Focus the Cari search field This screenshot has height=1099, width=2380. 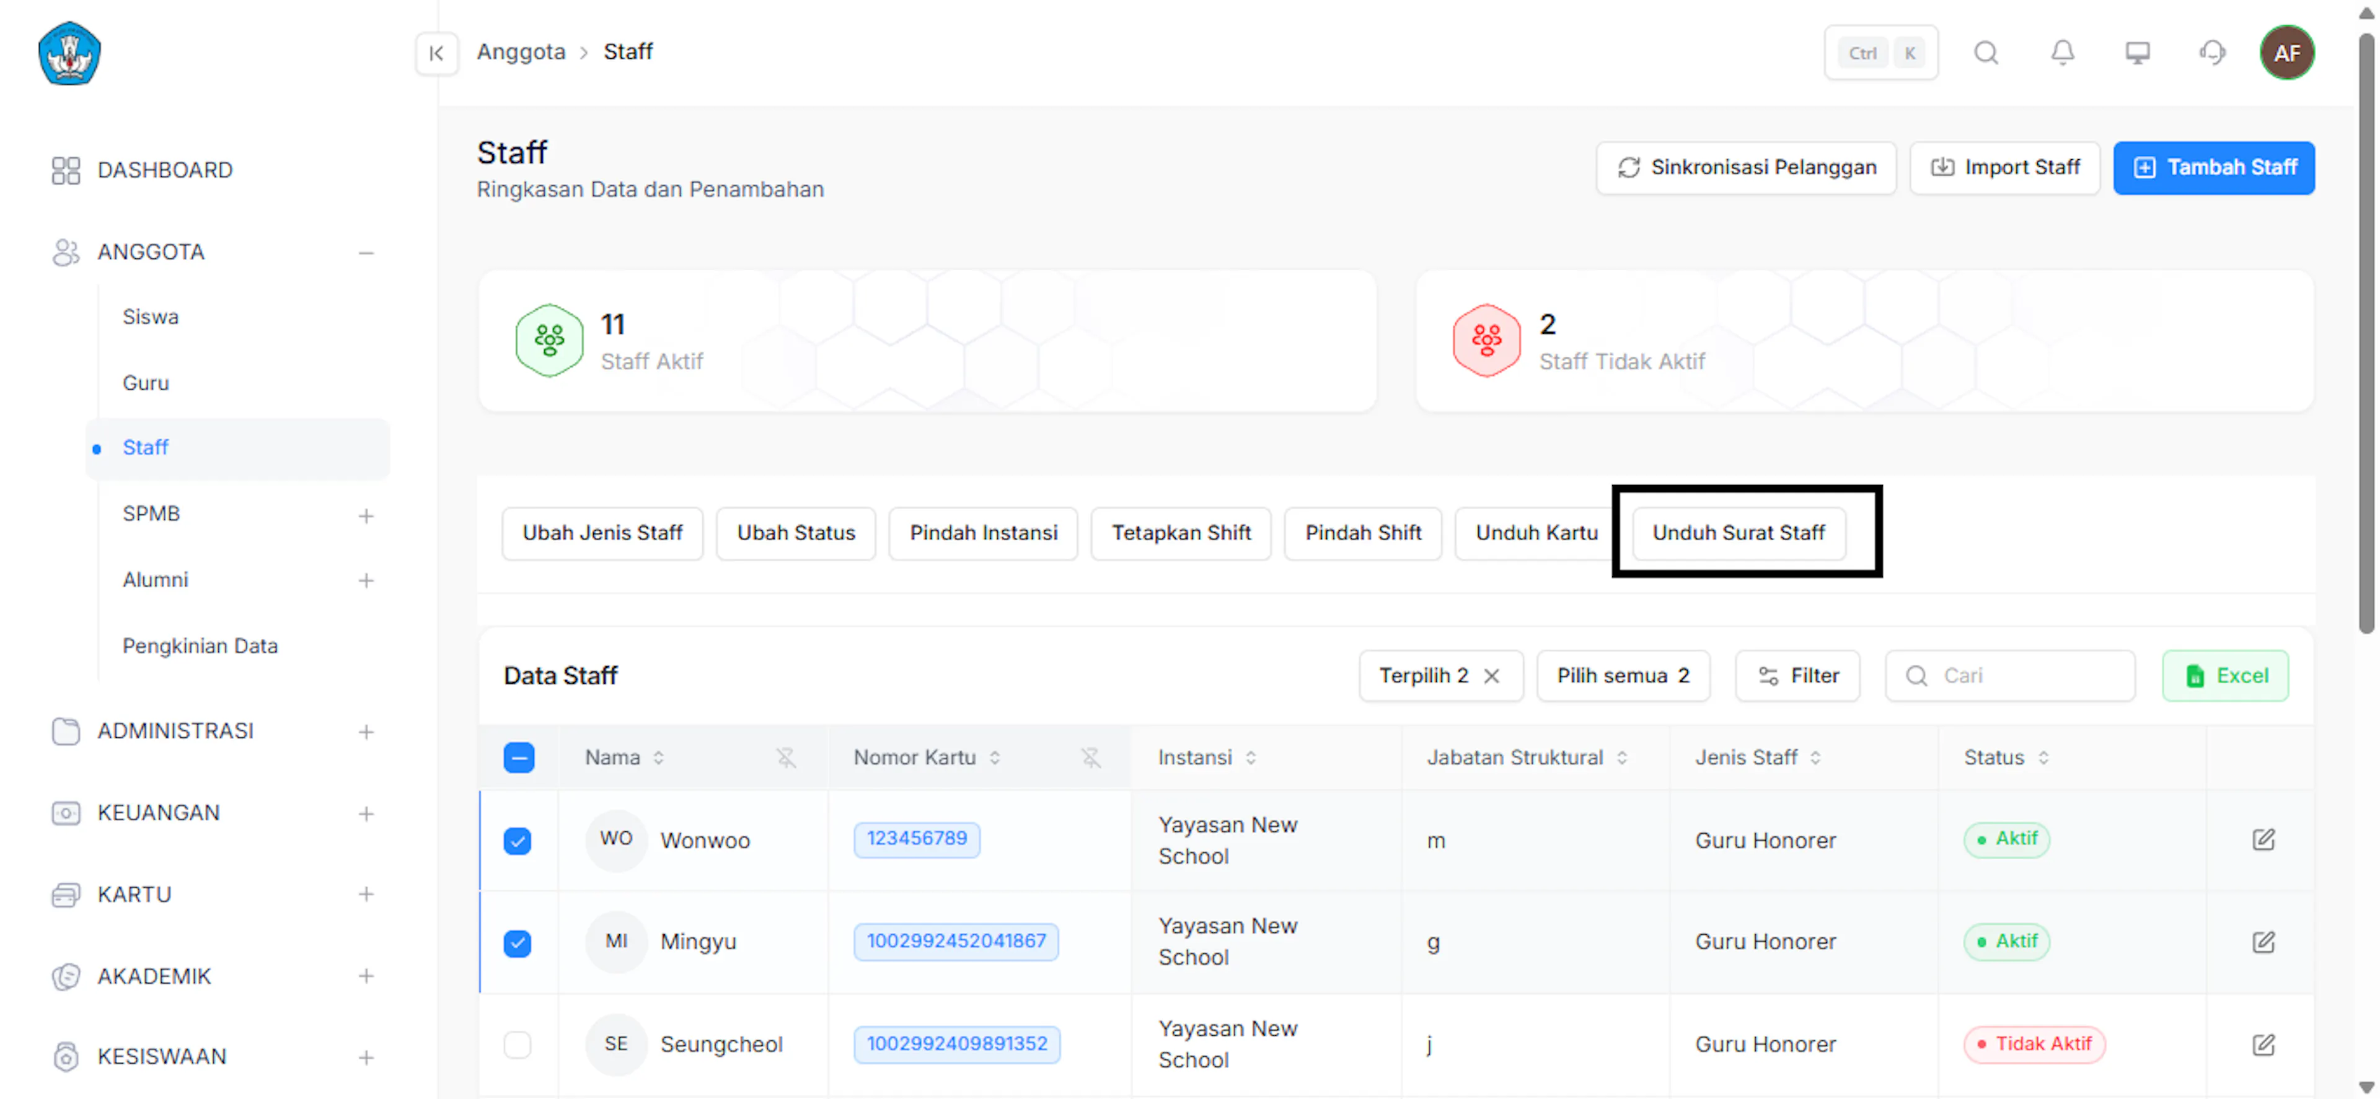click(2009, 676)
